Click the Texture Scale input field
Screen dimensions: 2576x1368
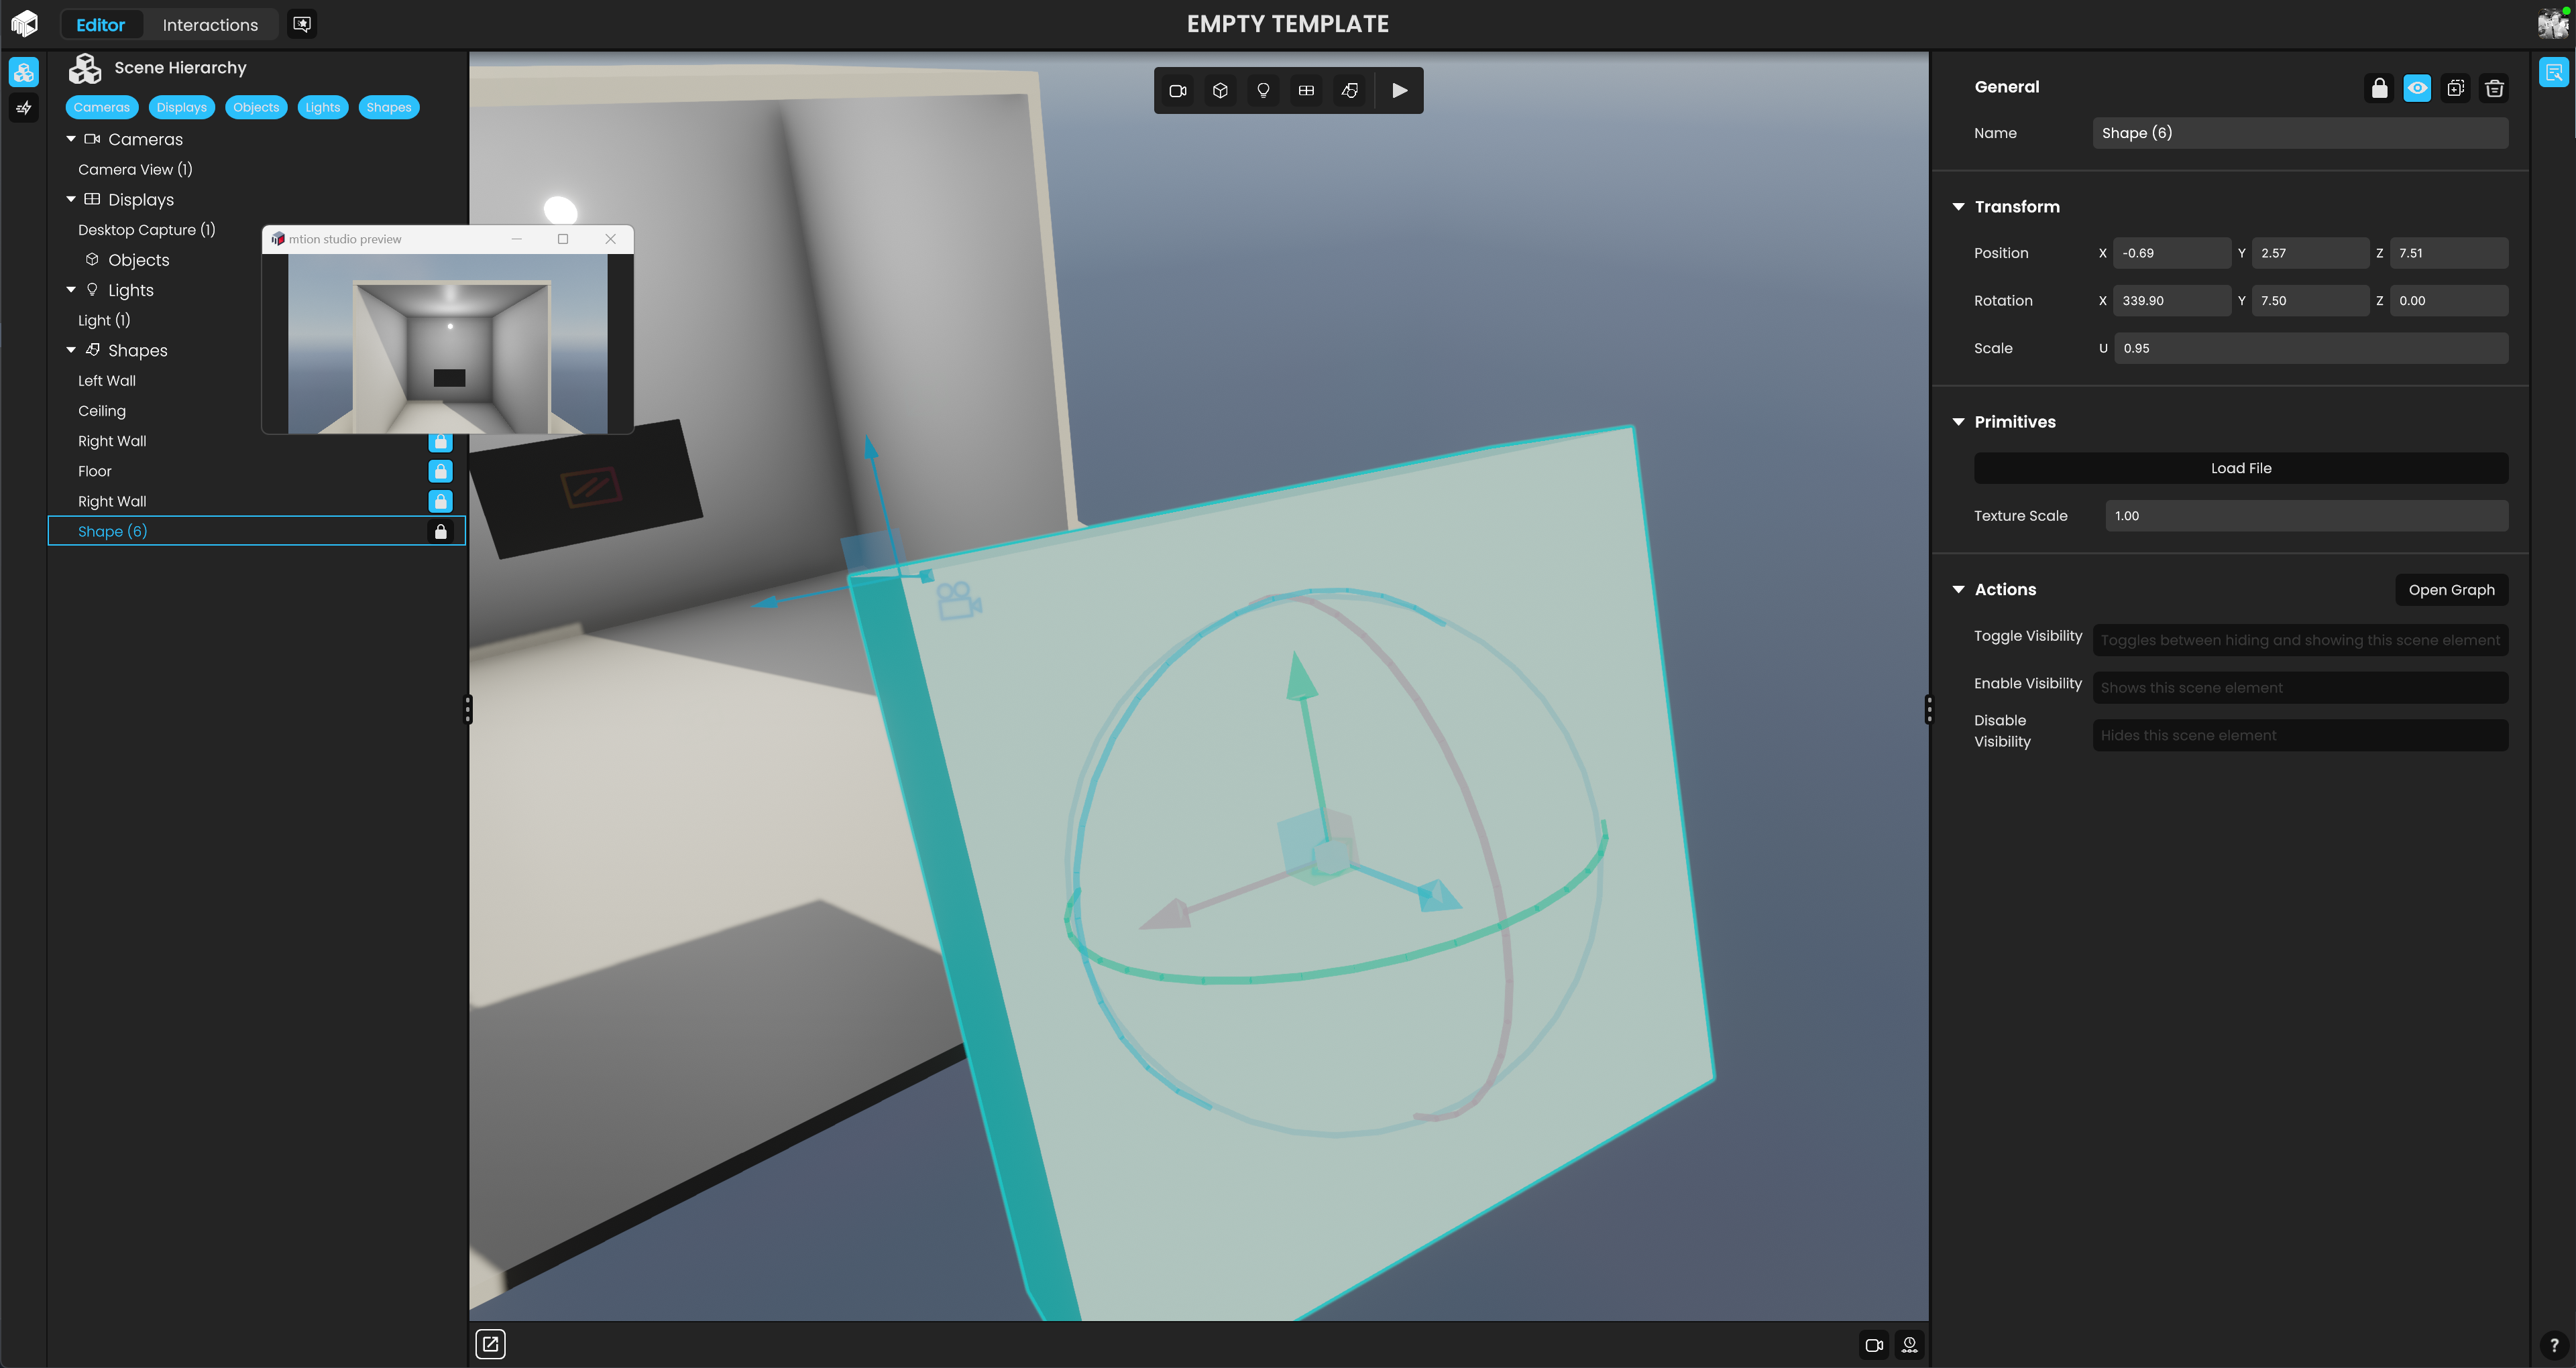click(2305, 515)
